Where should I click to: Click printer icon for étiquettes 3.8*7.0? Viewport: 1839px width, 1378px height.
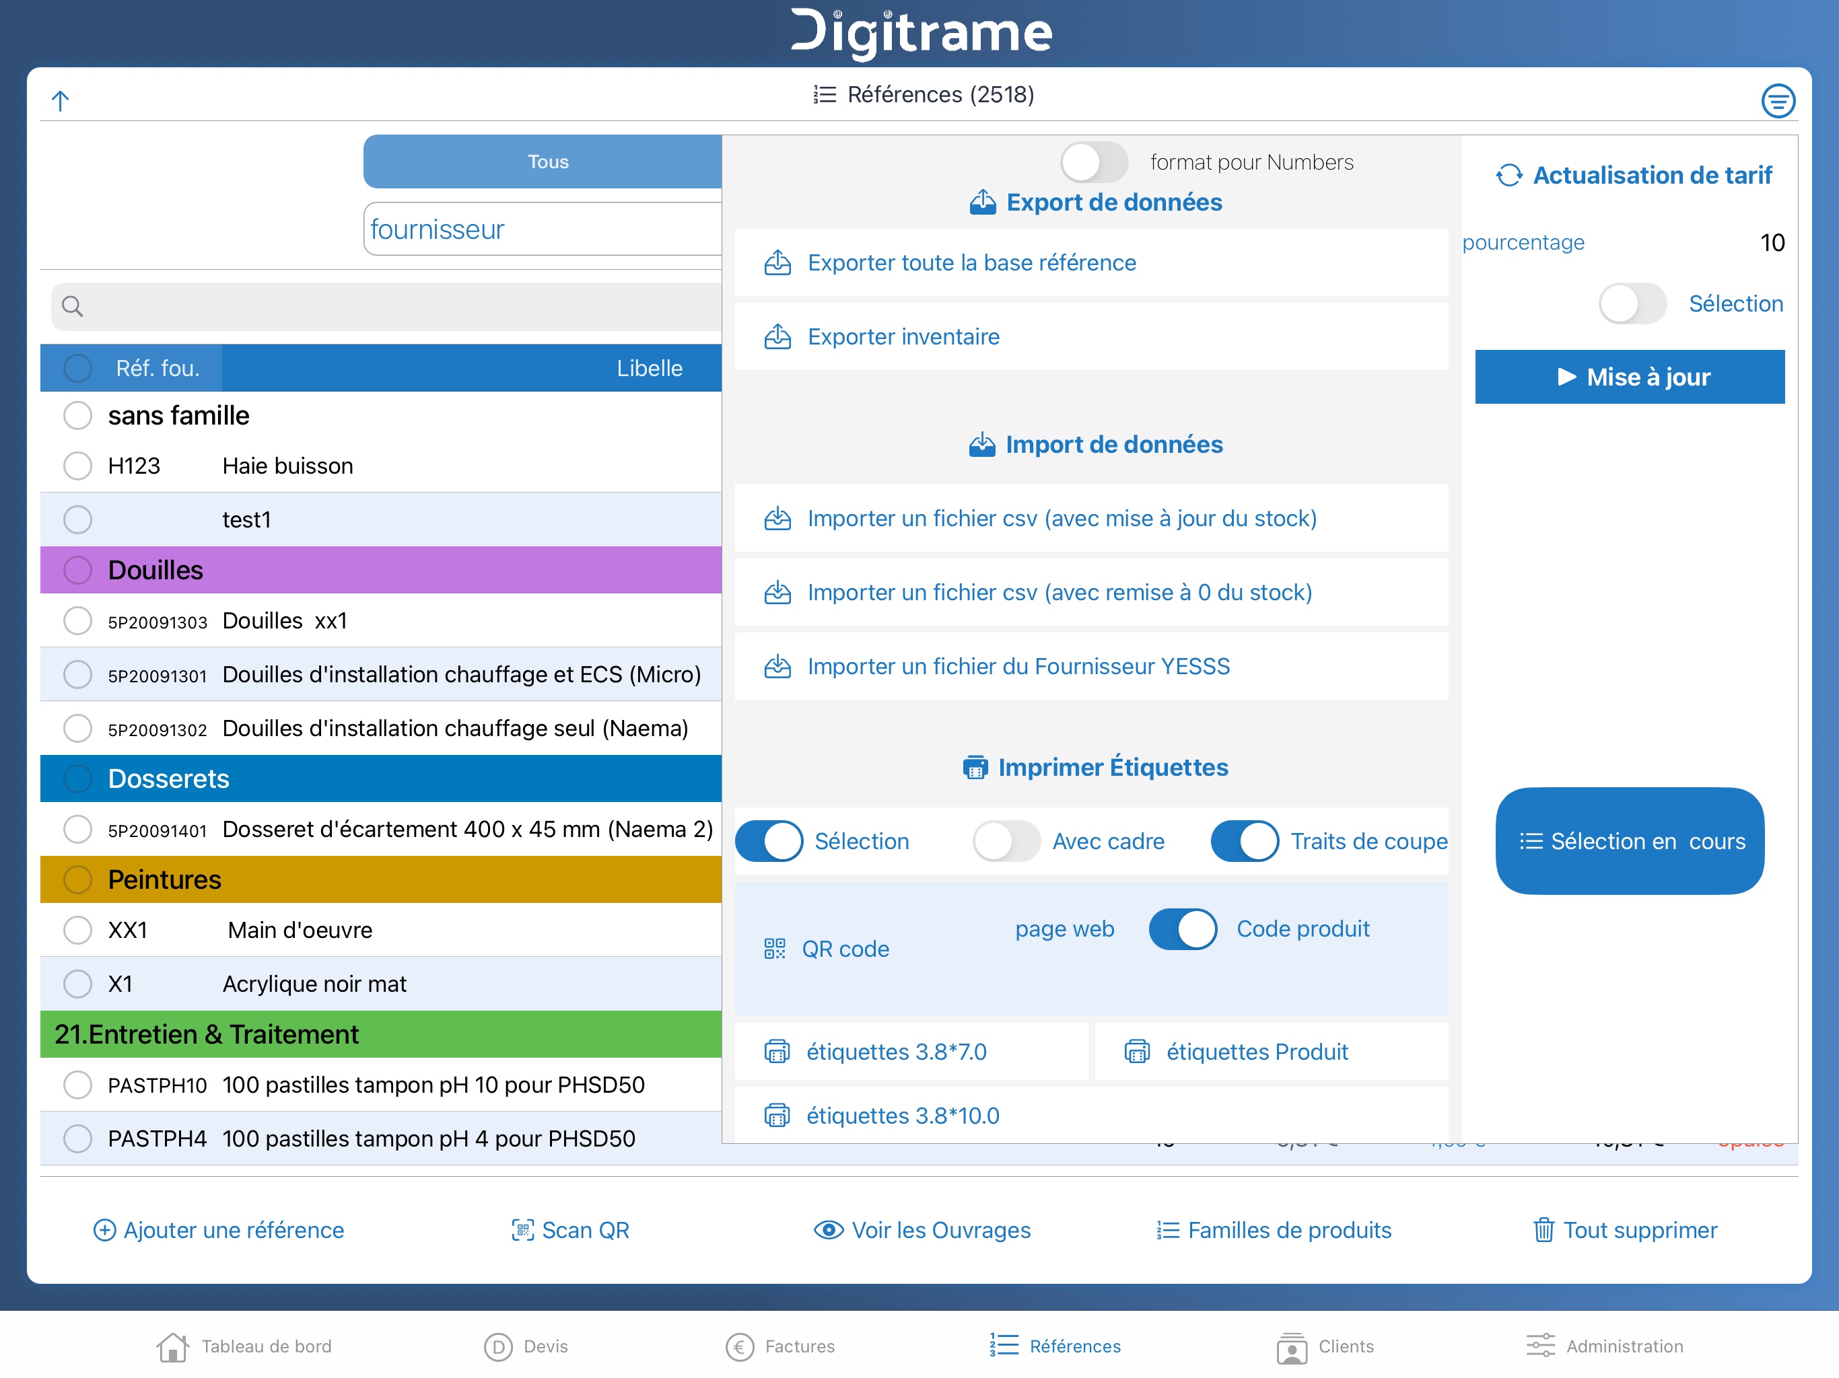point(777,1052)
